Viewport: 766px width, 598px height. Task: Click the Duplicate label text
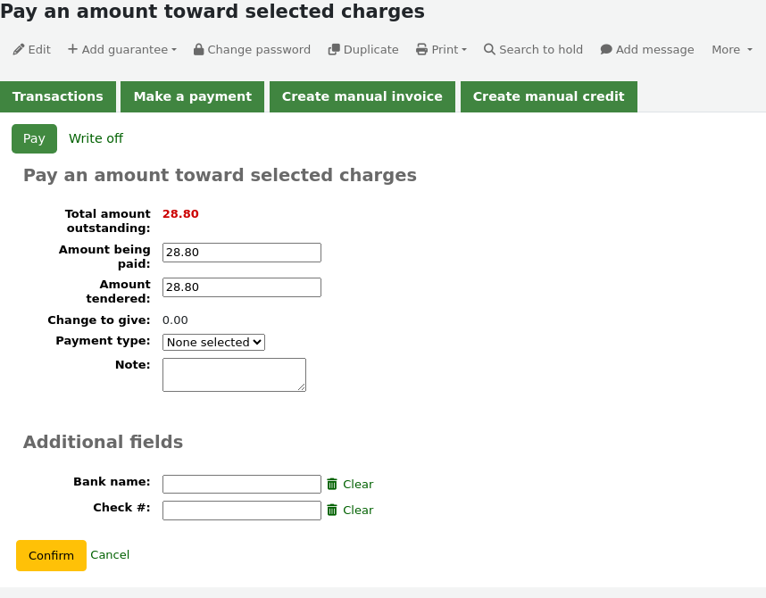coord(371,49)
